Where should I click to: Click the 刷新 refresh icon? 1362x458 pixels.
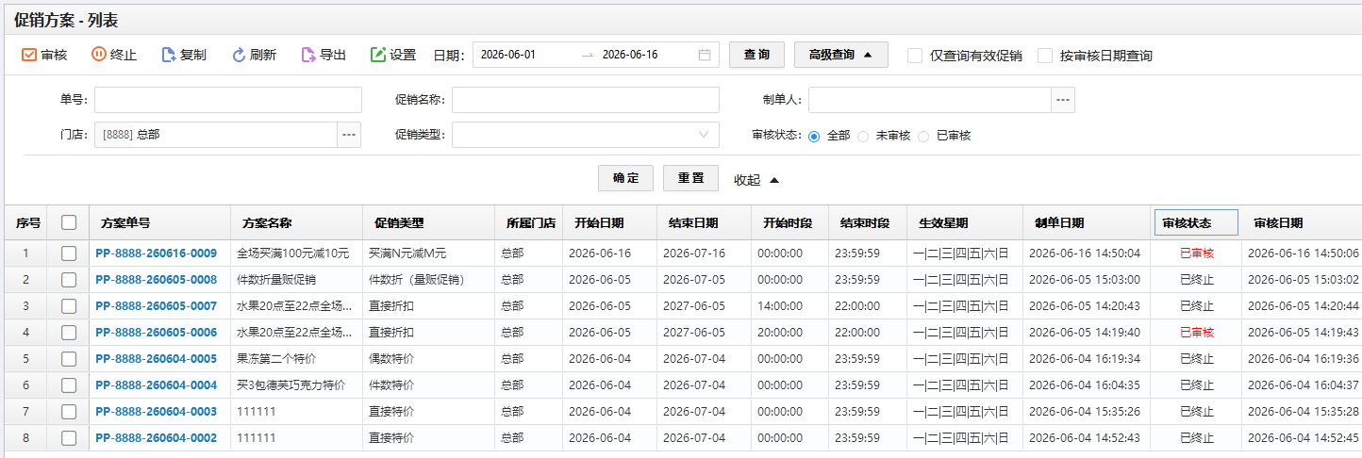(x=239, y=55)
